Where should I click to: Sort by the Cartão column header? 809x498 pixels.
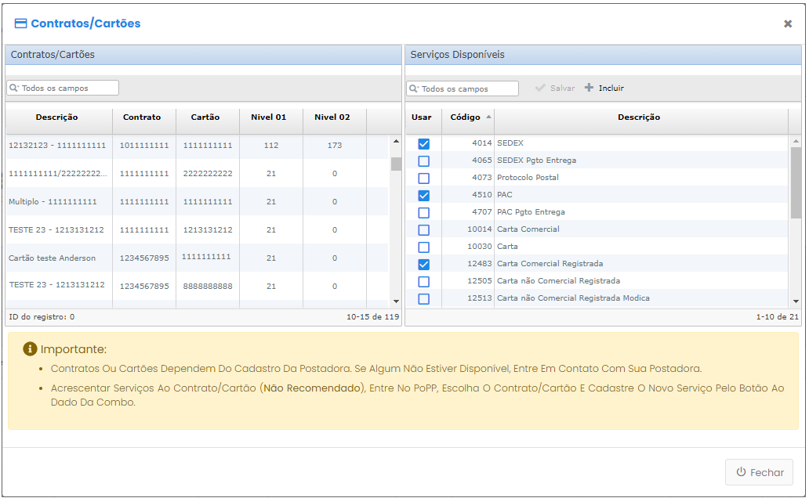(x=208, y=121)
